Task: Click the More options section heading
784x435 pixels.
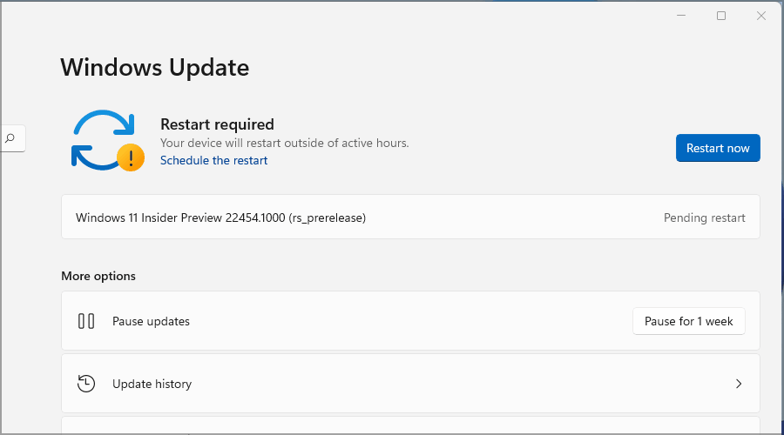Action: pyautogui.click(x=98, y=276)
